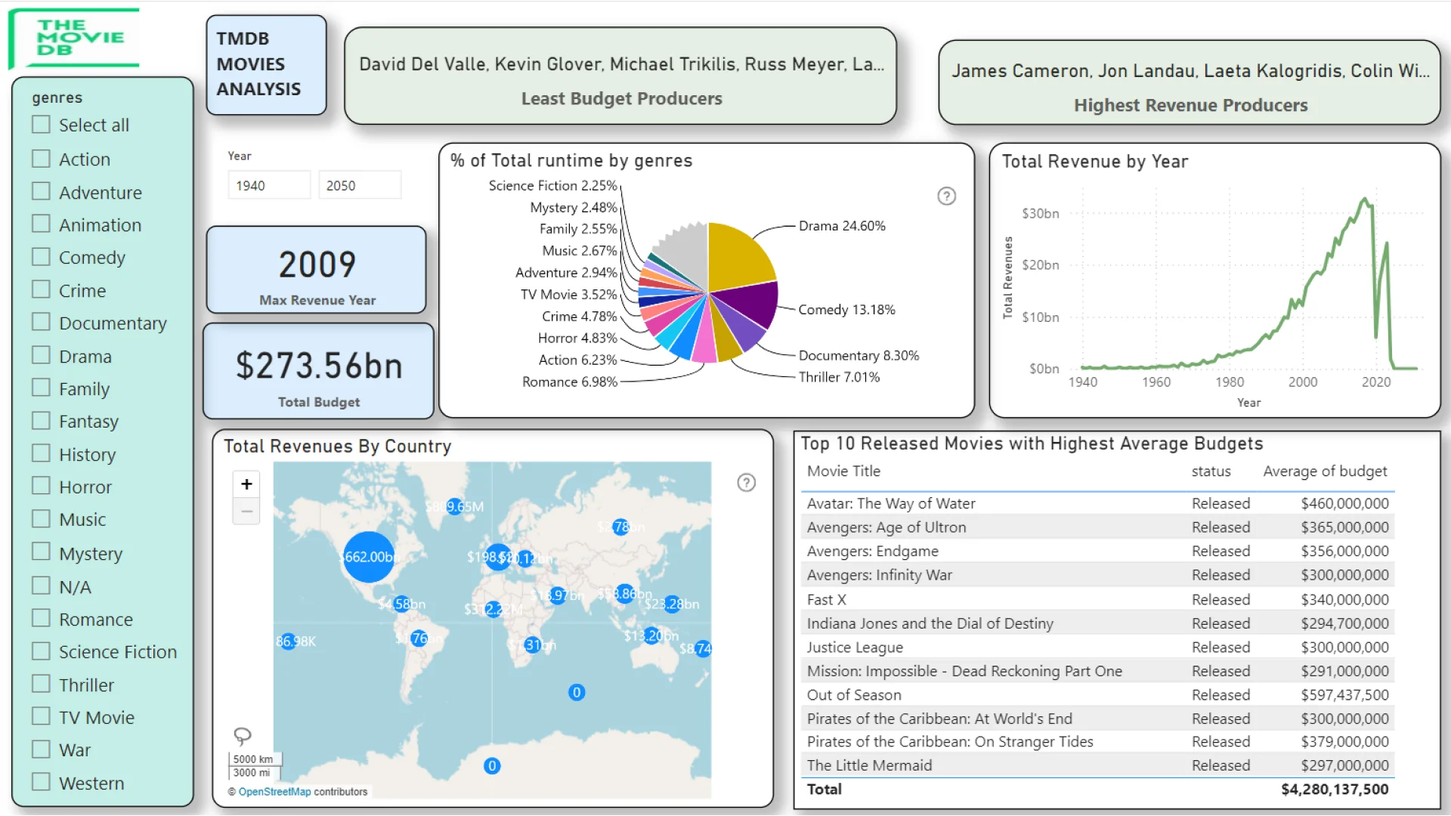The image size is (1451, 816).
Task: Check the Crime genre box
Action: tap(41, 290)
